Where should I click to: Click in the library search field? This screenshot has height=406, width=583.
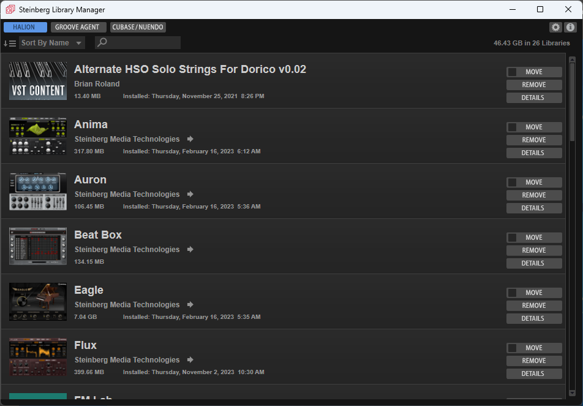tap(138, 42)
